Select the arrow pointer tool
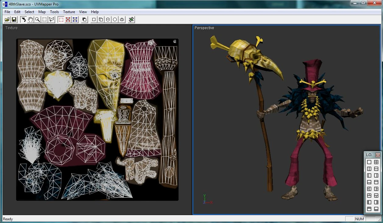This screenshot has width=383, height=223. (23, 19)
